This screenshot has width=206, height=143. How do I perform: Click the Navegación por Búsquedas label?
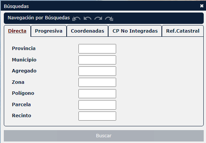click(x=38, y=18)
